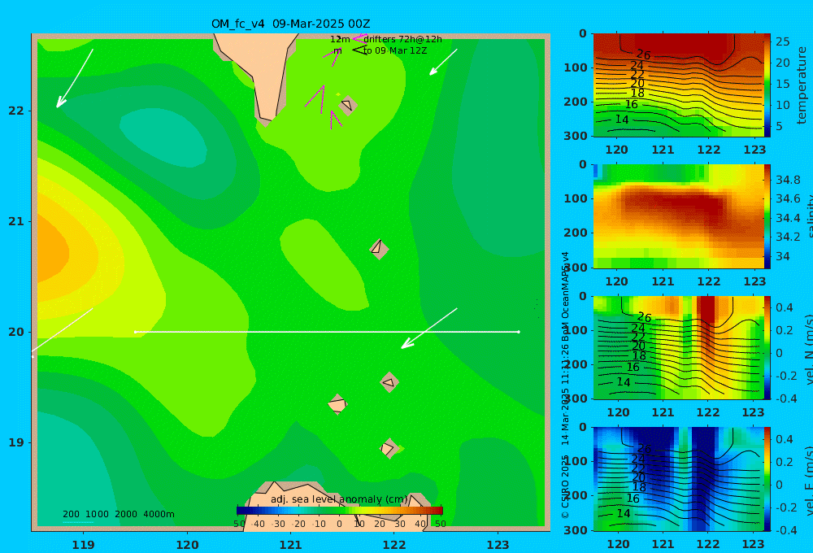Click the OM_fc_v4 09-Mar-2025 00Z title
The width and height of the screenshot is (813, 553).
tap(290, 24)
